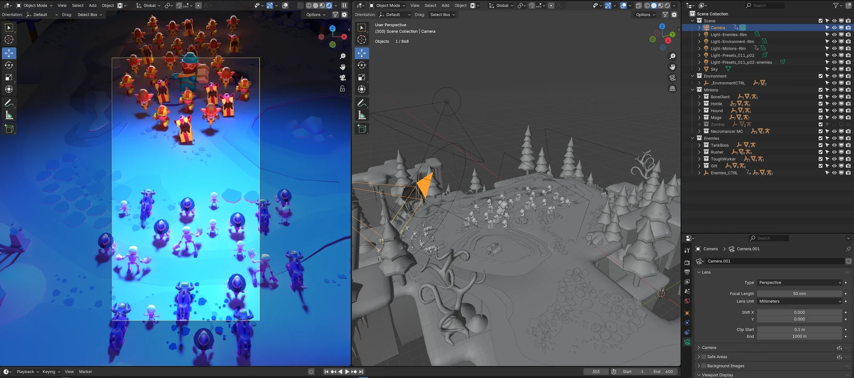Hide the Hound collection with eye icon
Screen dimensions: 854x378
834,111
